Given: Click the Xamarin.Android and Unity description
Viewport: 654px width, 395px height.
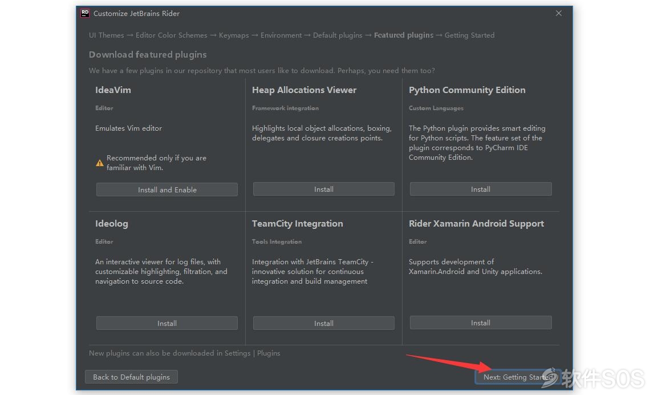Looking at the screenshot, I should 476,267.
